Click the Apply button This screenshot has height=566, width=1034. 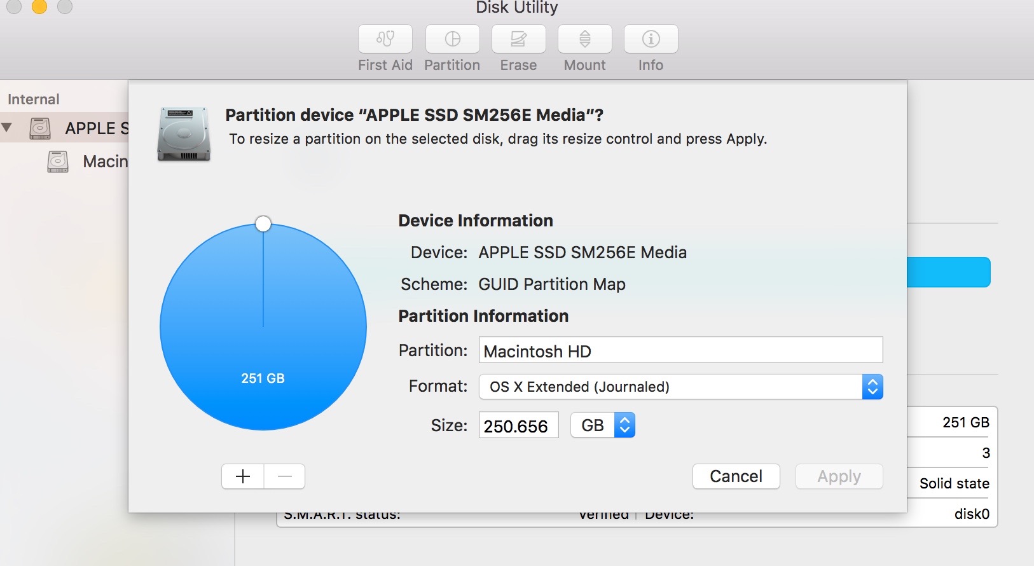click(839, 476)
